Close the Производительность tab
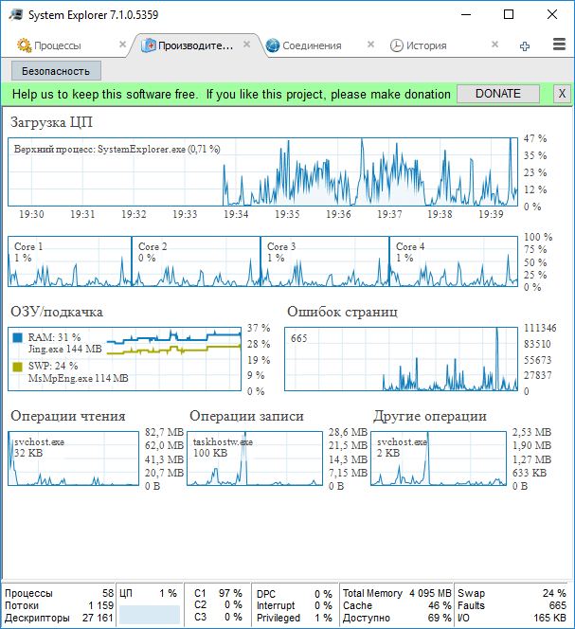575x629 pixels. tap(247, 45)
